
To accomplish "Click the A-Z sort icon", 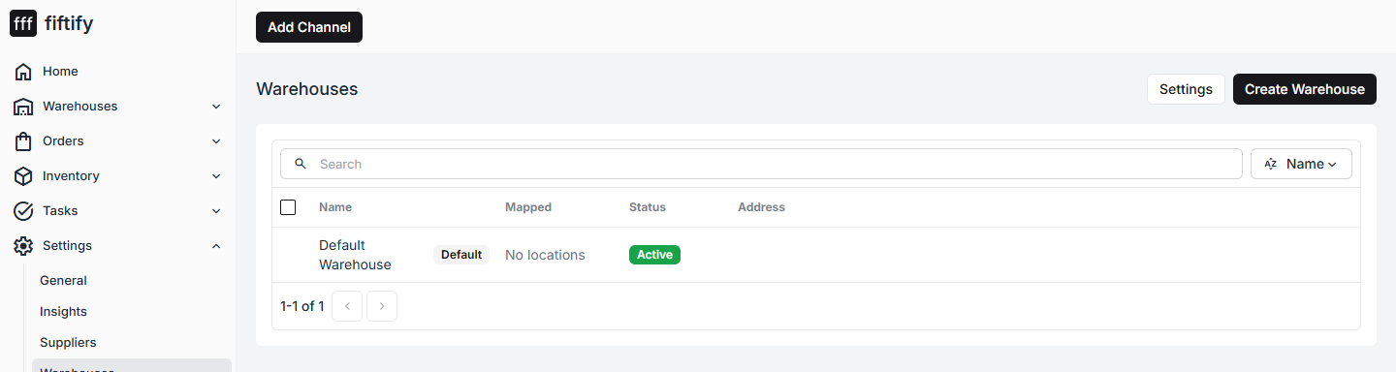I will 1271,165.
